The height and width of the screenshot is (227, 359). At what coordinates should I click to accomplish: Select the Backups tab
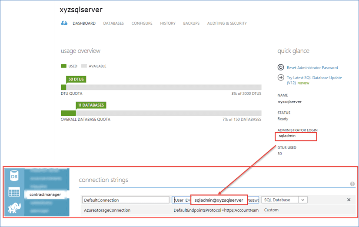(191, 23)
